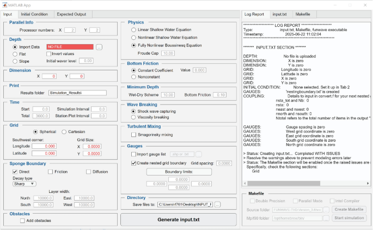Image resolution: width=373 pixels, height=230 pixels.
Task: Check the Add obstacles checkbox
Action: point(22,220)
